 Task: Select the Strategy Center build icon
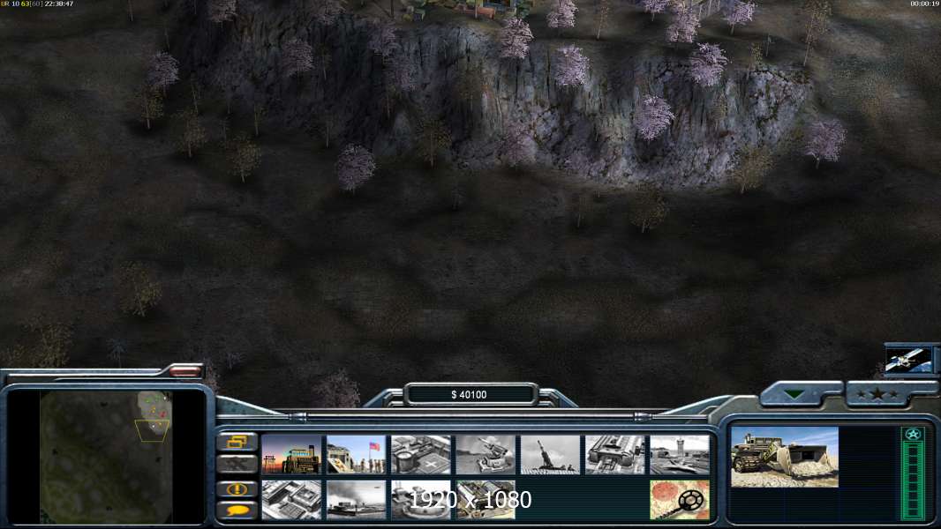[x=291, y=500]
